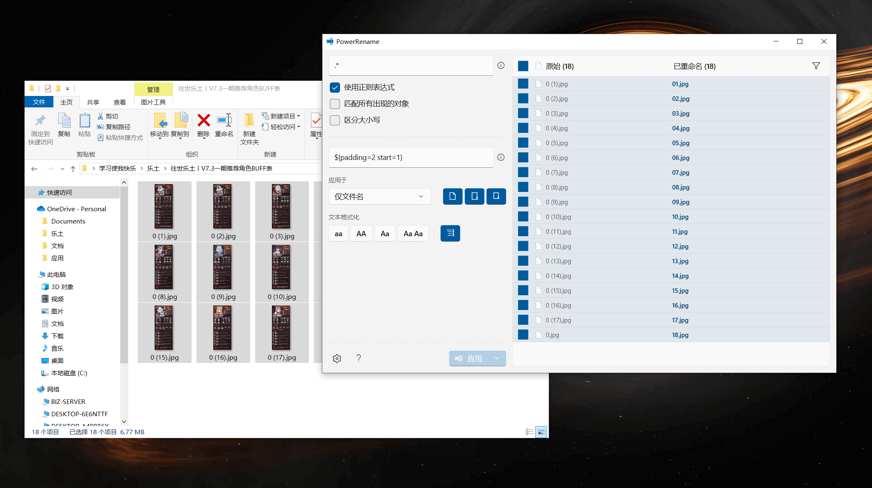The width and height of the screenshot is (872, 488).
Task: Switch to 主页 ribbon tab
Action: 66,102
